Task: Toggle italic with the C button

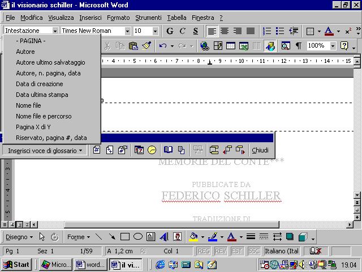Action: click(x=182, y=31)
